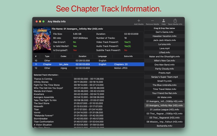Click the Remove Media minus icon
The width and height of the screenshot is (217, 136).
coord(152,21)
